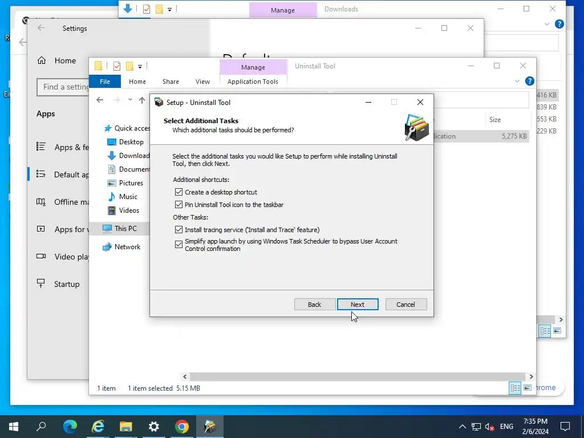The image size is (584, 438).
Task: Open Apps for websites in Settings
Action: tap(63, 229)
